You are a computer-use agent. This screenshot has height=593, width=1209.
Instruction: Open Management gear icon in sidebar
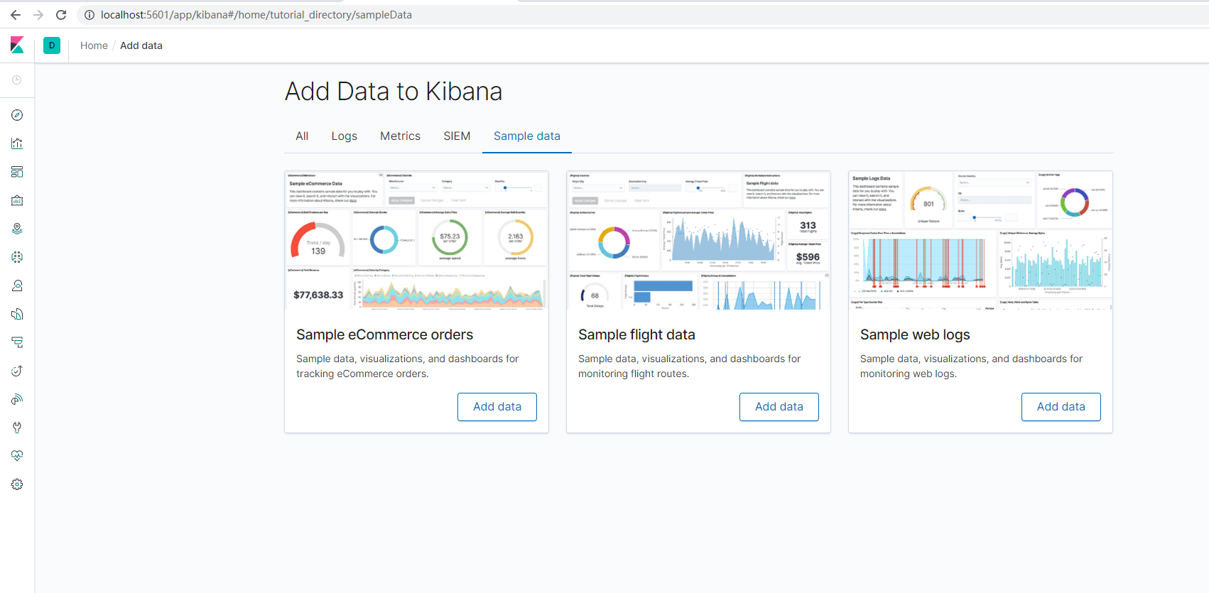click(17, 484)
